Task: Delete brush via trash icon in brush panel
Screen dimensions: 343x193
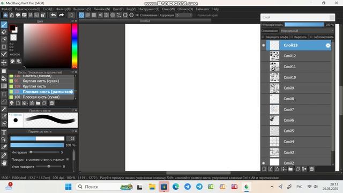Action: 52,103
